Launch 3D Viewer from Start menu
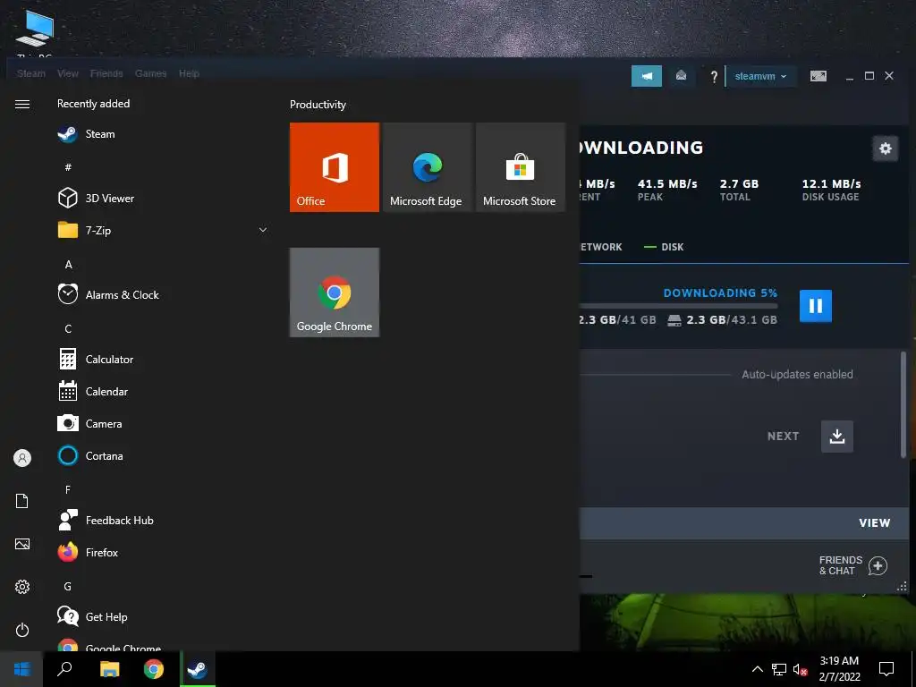This screenshot has height=687, width=916. point(96,198)
